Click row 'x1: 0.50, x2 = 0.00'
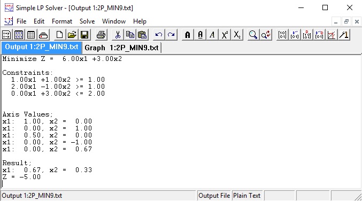 [47, 135]
